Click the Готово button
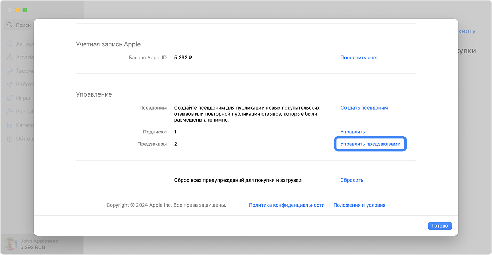The width and height of the screenshot is (492, 255). tap(440, 226)
